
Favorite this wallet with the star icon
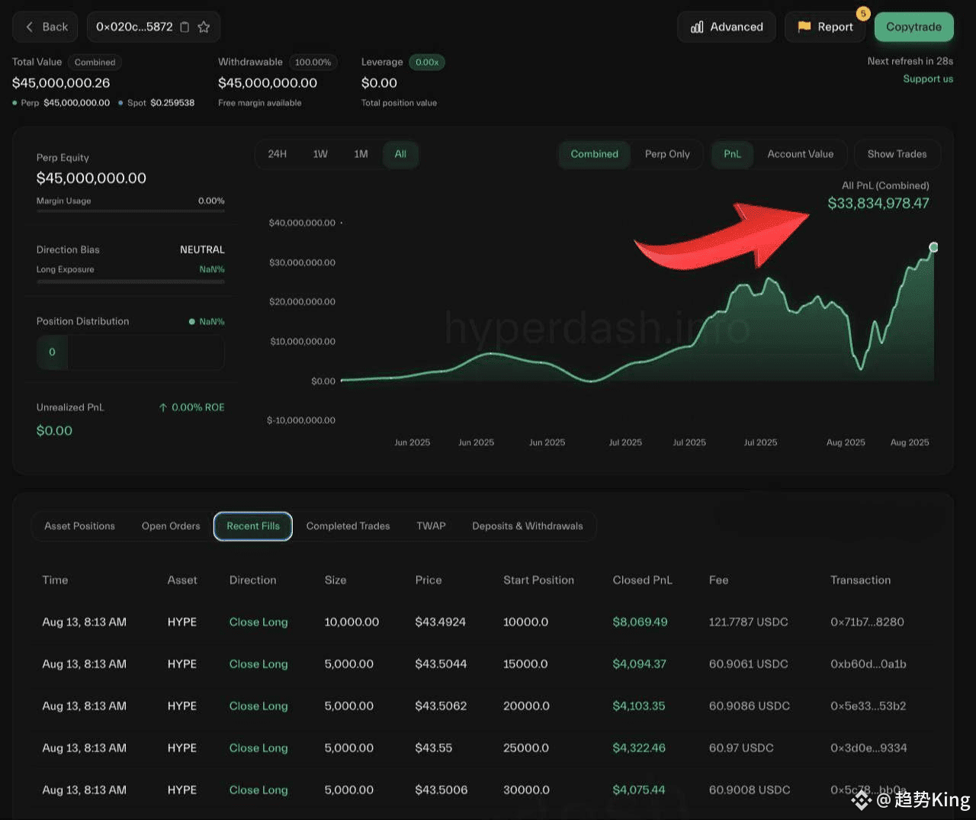point(204,27)
